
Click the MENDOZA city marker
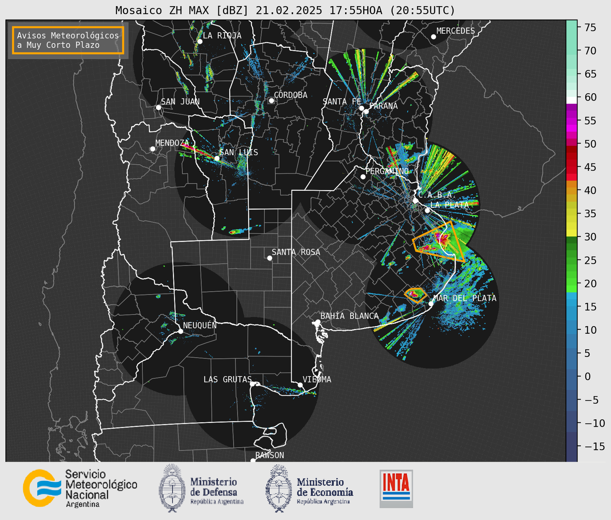click(x=152, y=149)
